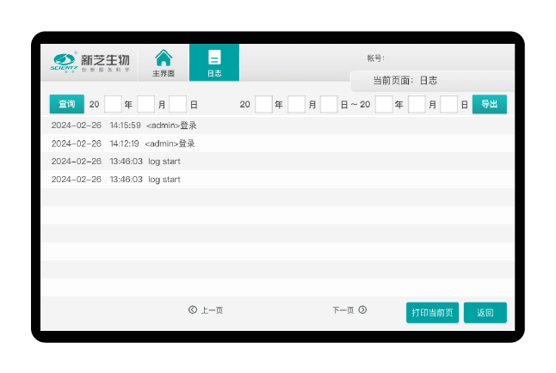556x373 pixels.
Task: Click the export end year field after ~
Action: (x=384, y=105)
